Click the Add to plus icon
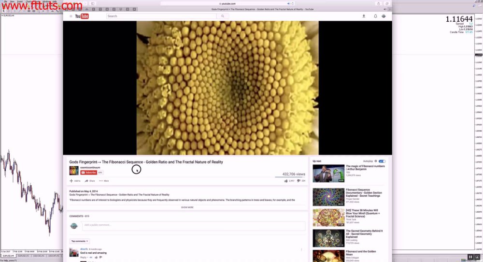This screenshot has height=262, width=483. click(x=71, y=181)
